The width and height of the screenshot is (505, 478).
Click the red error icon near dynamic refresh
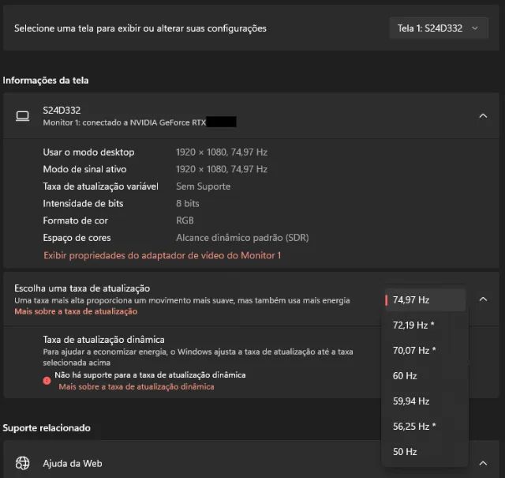point(47,381)
